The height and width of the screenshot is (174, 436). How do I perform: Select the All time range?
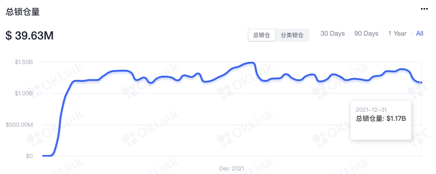tap(420, 33)
